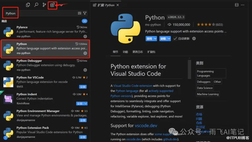Toggle the 自动更新 auto-update checkbox
The image size is (252, 142).
(x=175, y=39)
